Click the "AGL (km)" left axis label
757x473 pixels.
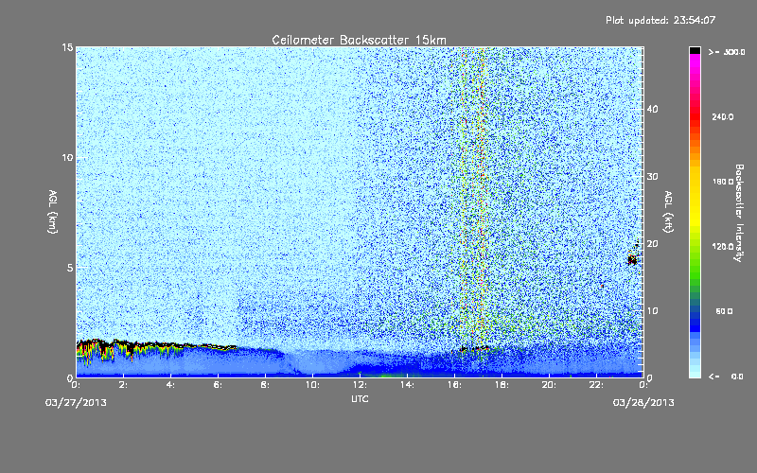[x=53, y=212]
